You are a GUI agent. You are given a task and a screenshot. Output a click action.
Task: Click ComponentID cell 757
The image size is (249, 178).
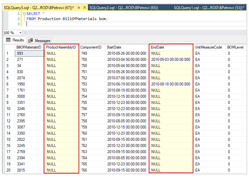pos(92,115)
